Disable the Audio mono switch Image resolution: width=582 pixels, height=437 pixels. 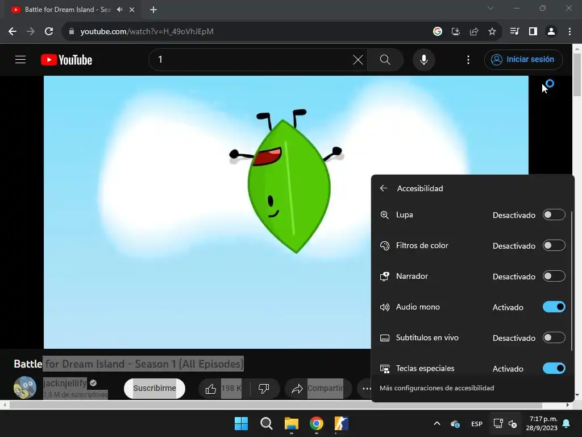(x=554, y=307)
